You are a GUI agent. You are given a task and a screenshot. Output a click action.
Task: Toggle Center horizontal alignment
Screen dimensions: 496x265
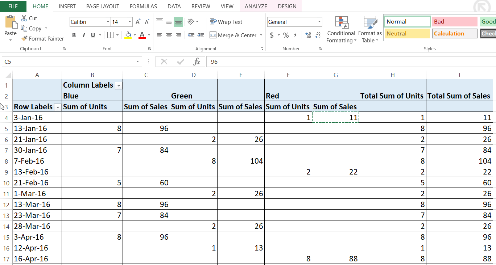click(169, 35)
